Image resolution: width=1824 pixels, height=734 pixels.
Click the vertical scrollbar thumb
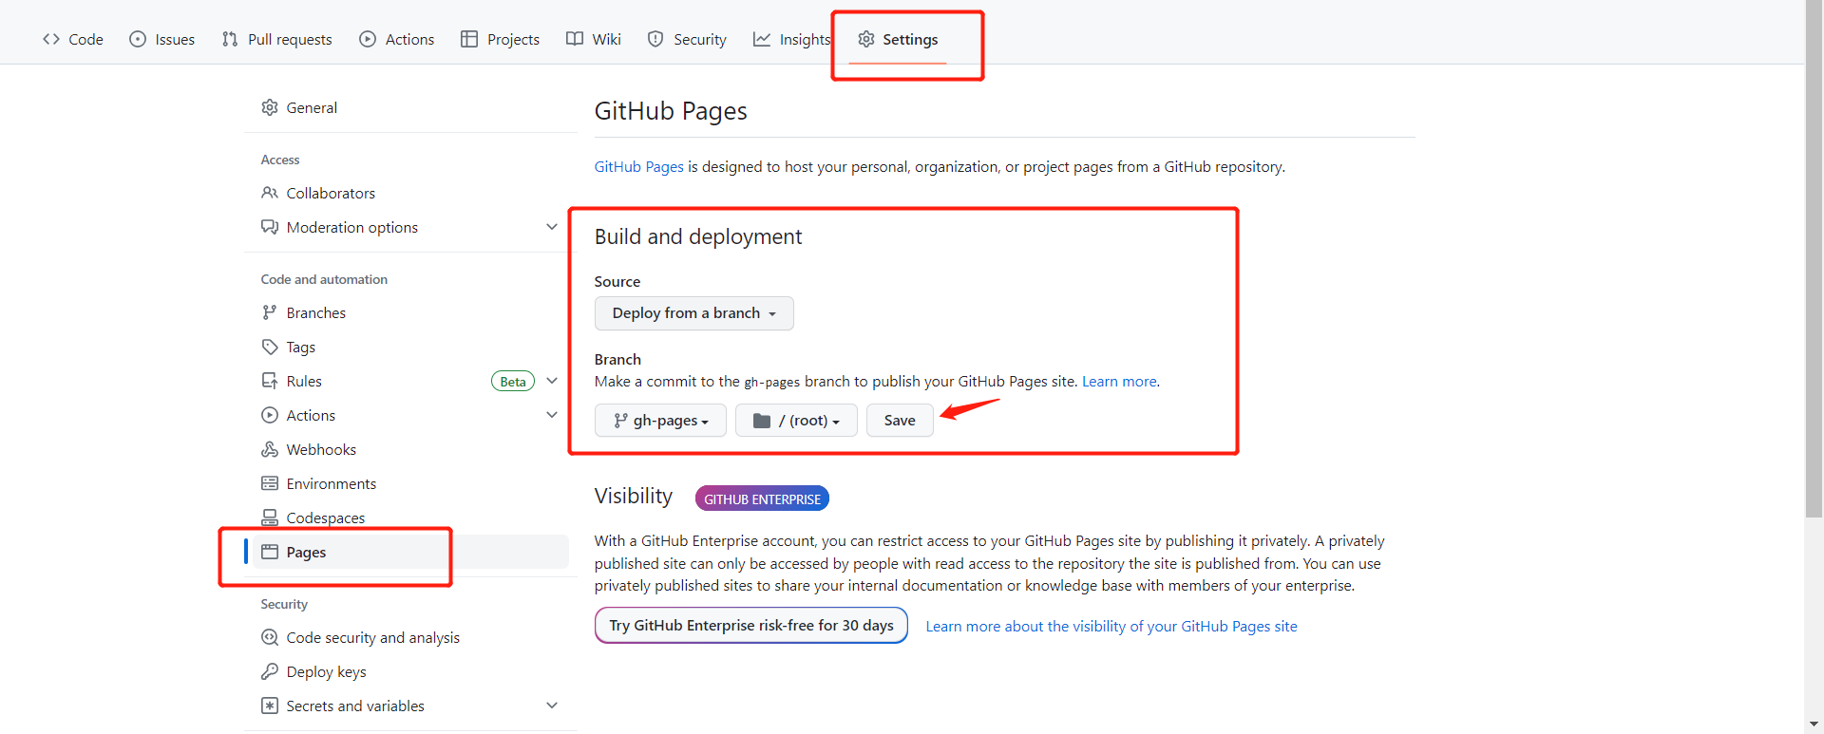1814,258
